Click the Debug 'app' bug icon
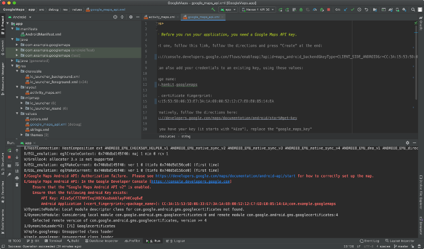 [301, 10]
